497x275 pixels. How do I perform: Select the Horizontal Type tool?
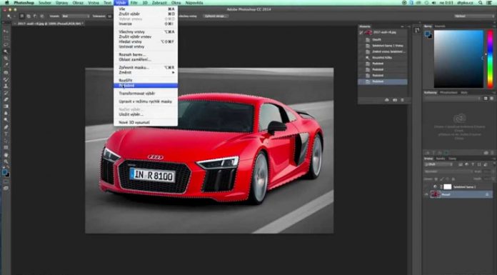coord(6,134)
